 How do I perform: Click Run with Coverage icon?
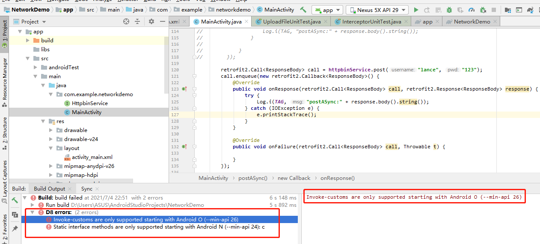click(460, 9)
